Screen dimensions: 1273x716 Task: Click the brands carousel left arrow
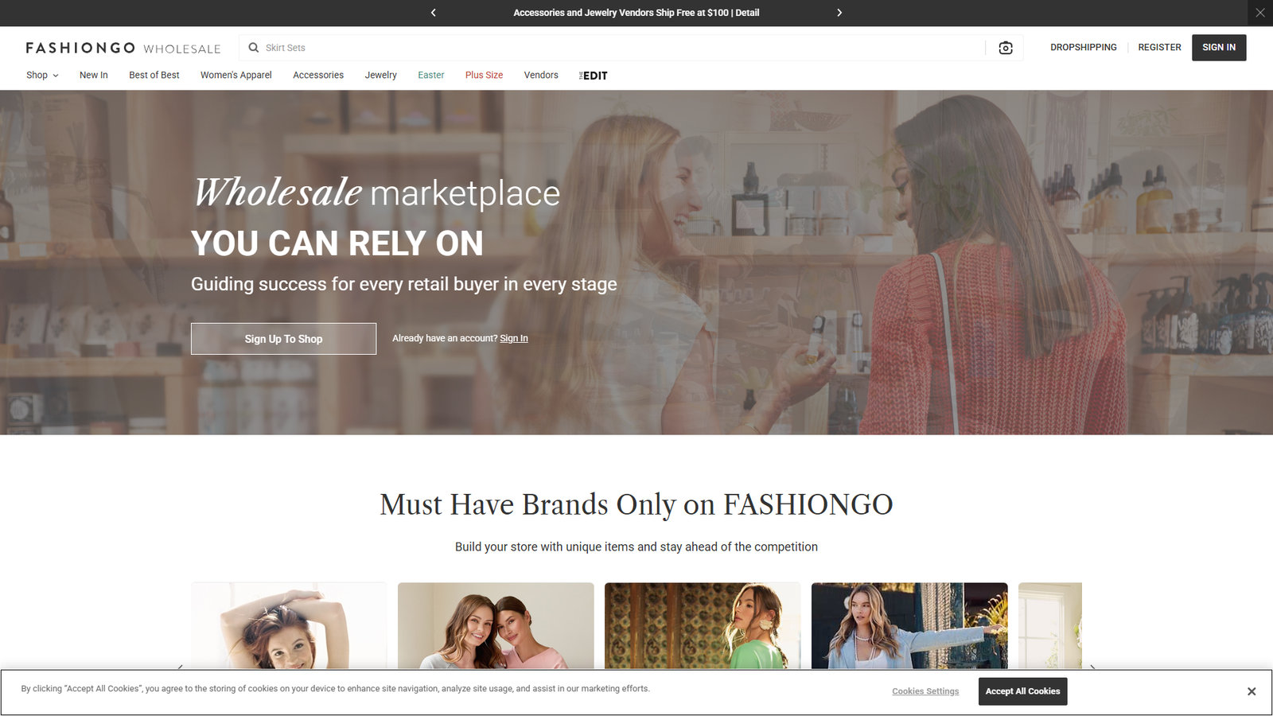(x=180, y=669)
